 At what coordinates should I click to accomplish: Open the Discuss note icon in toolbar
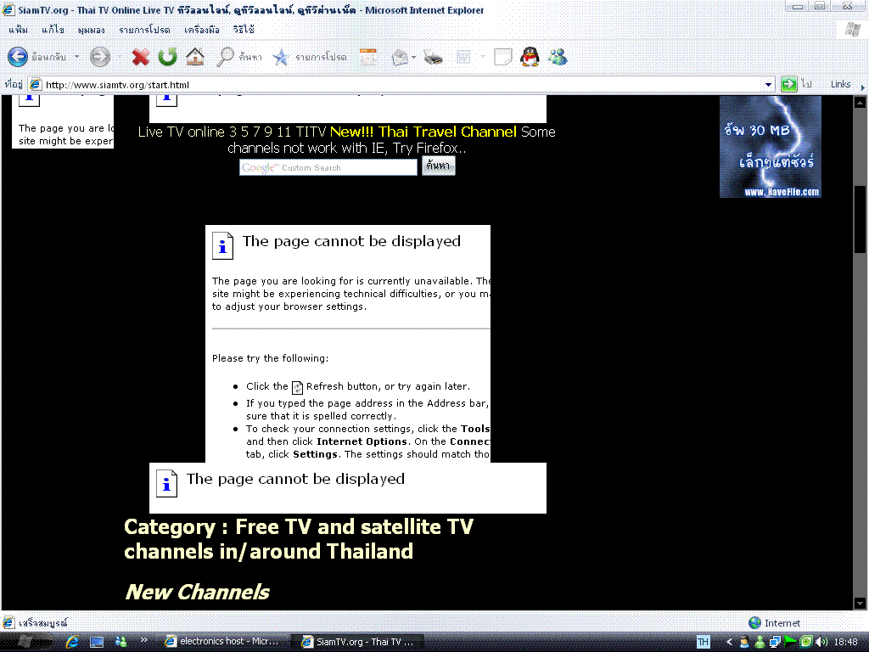coord(502,57)
